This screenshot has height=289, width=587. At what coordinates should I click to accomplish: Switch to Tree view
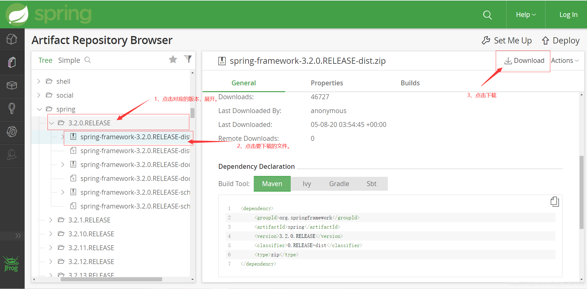pyautogui.click(x=45, y=60)
